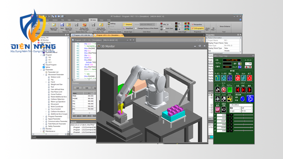Click yellow Jog icon in simulation panel

tap(229, 99)
